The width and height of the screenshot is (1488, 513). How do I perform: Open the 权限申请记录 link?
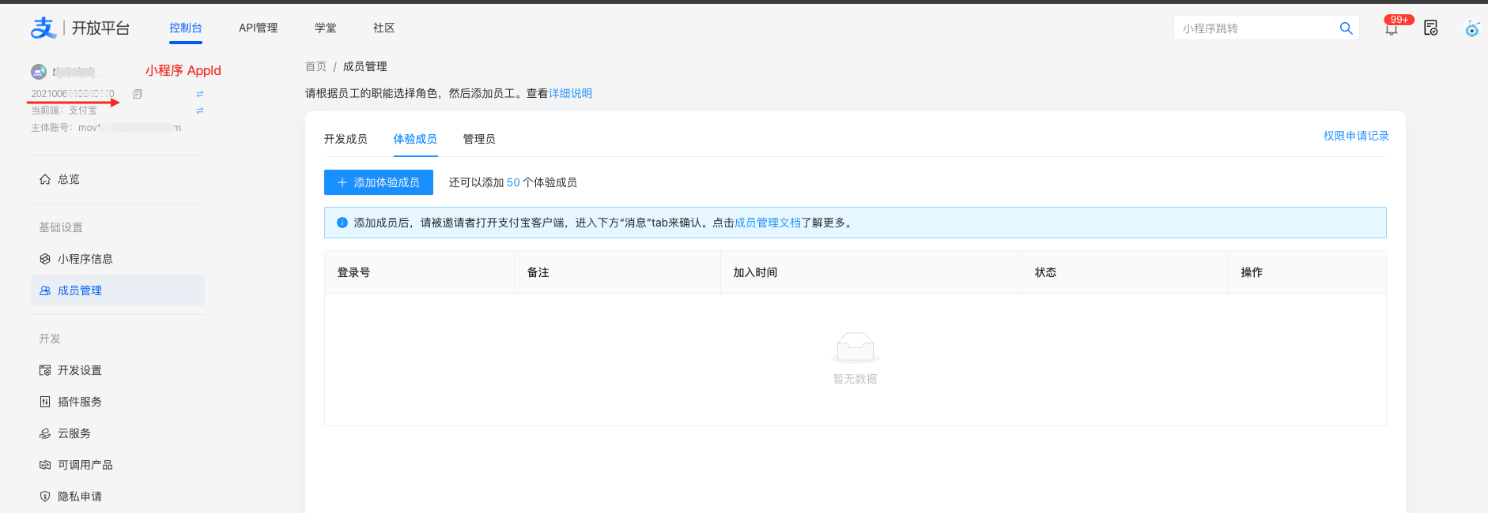point(1356,136)
